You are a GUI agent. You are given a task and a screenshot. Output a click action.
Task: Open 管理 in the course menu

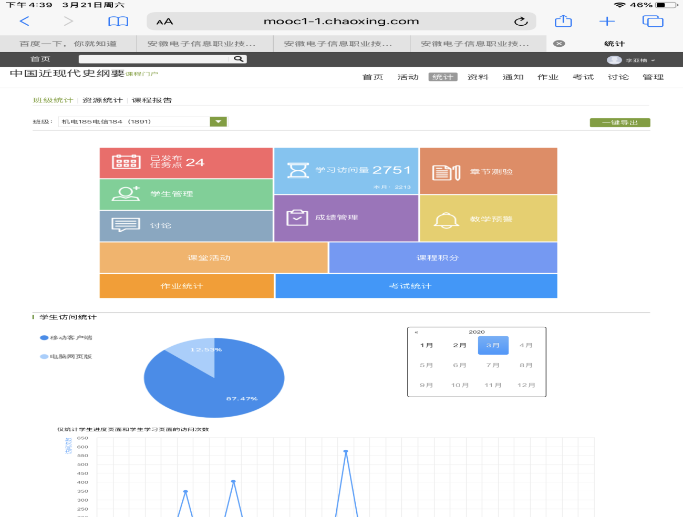[x=653, y=77]
